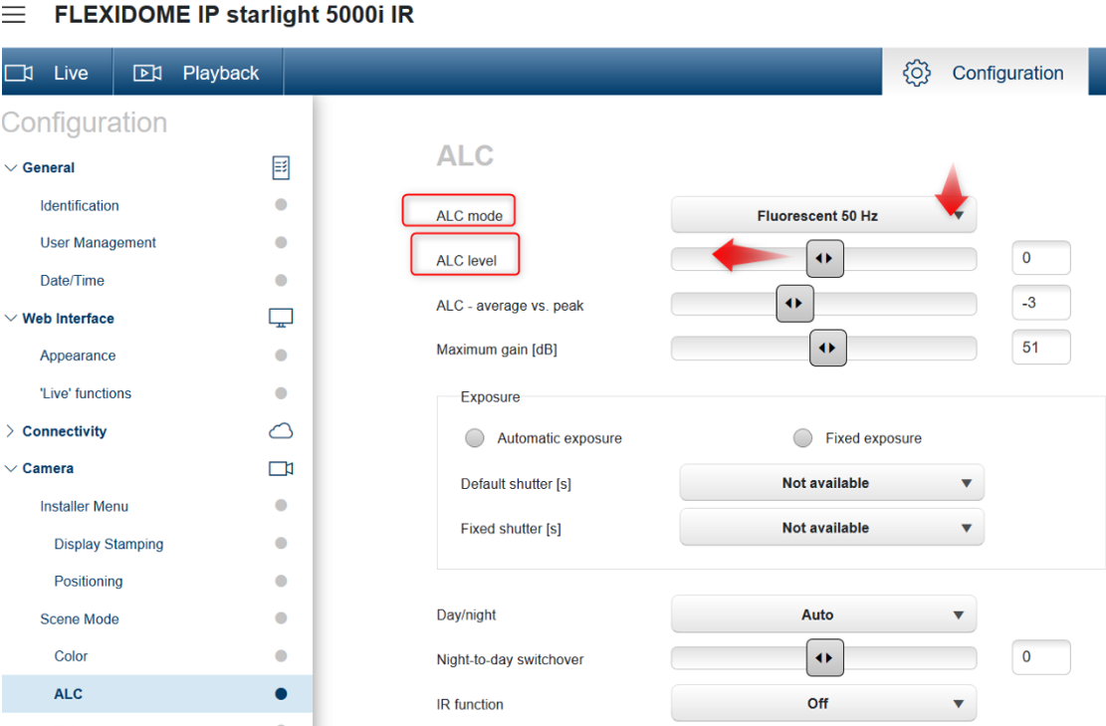
Task: Click the Maximum gain value field
Action: [1041, 348]
